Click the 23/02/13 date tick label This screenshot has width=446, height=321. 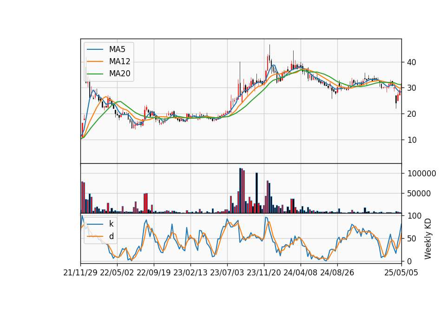point(190,273)
